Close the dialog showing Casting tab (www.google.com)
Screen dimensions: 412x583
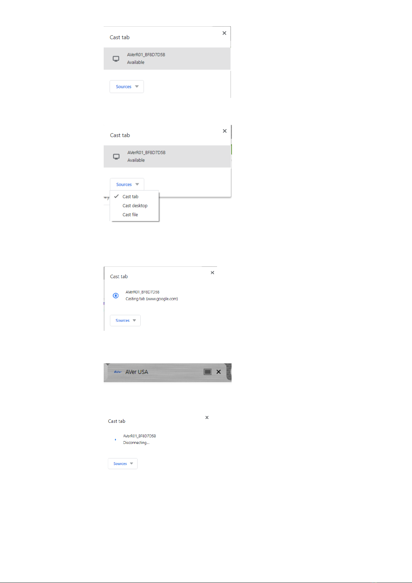pos(213,273)
